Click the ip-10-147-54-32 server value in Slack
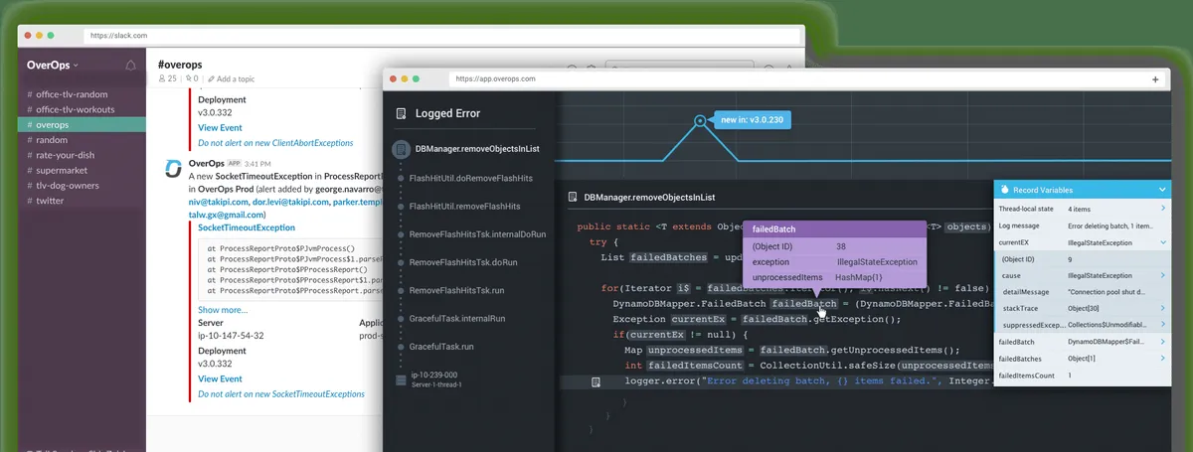 coord(231,336)
